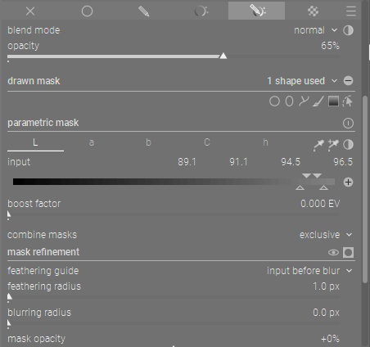Add a path shape mask
Screen dimensions: 370x347
point(304,101)
